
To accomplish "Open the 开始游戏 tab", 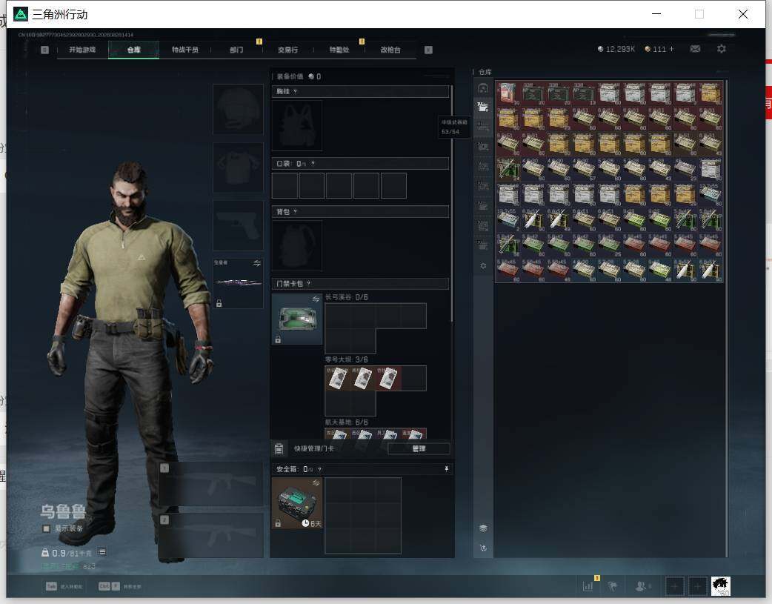I will [82, 50].
